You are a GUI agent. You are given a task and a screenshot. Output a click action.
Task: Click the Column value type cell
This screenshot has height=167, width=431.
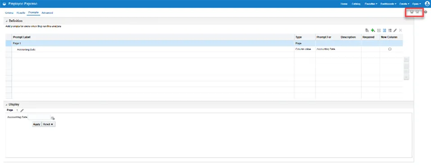(x=303, y=49)
